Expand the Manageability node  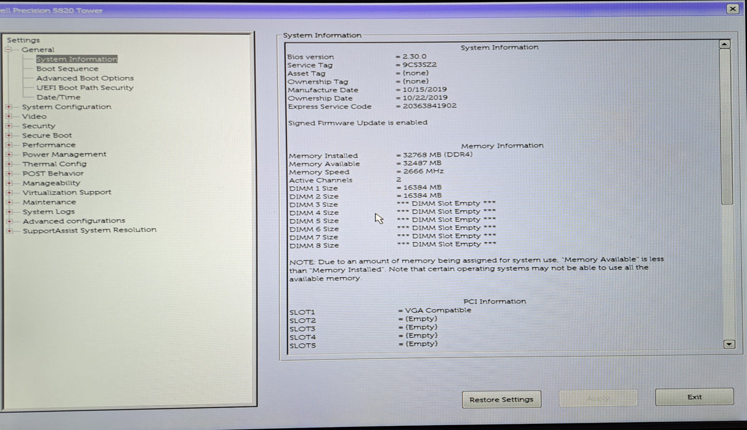pos(9,183)
